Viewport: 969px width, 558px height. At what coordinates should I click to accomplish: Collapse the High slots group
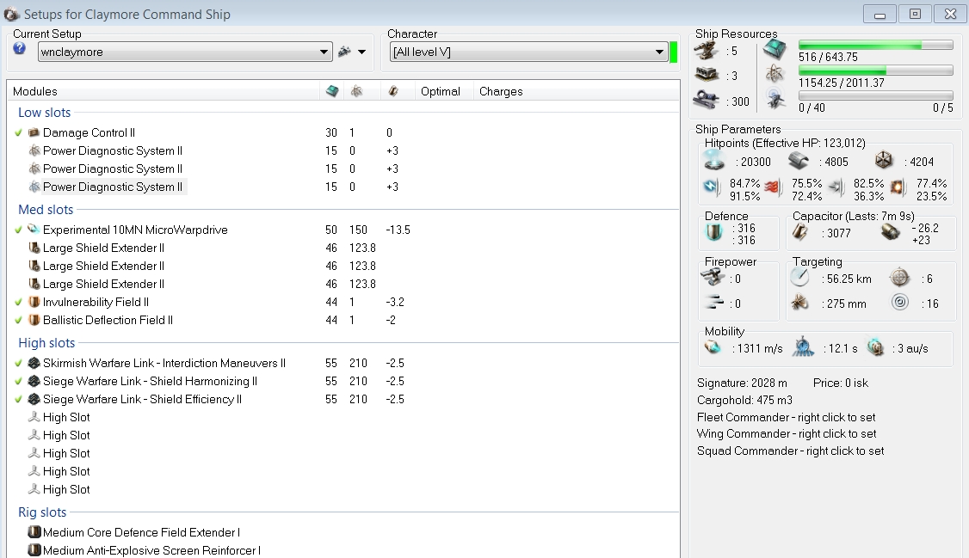[x=46, y=342]
